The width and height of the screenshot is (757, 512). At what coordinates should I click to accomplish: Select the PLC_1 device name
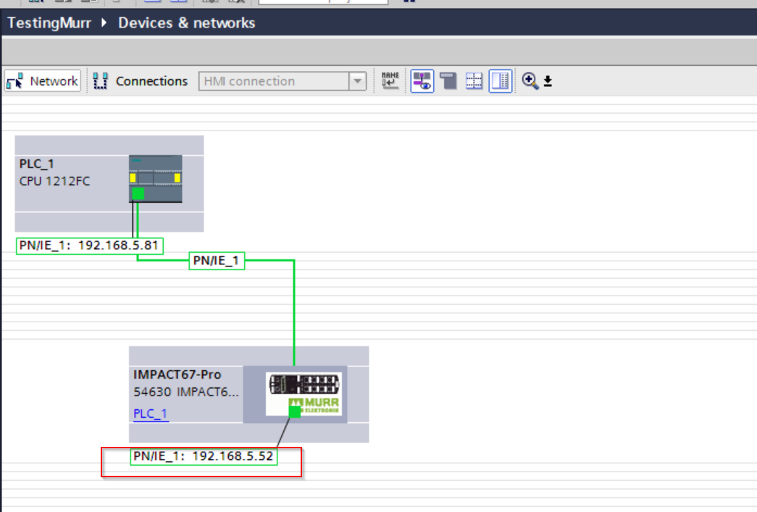click(x=37, y=164)
